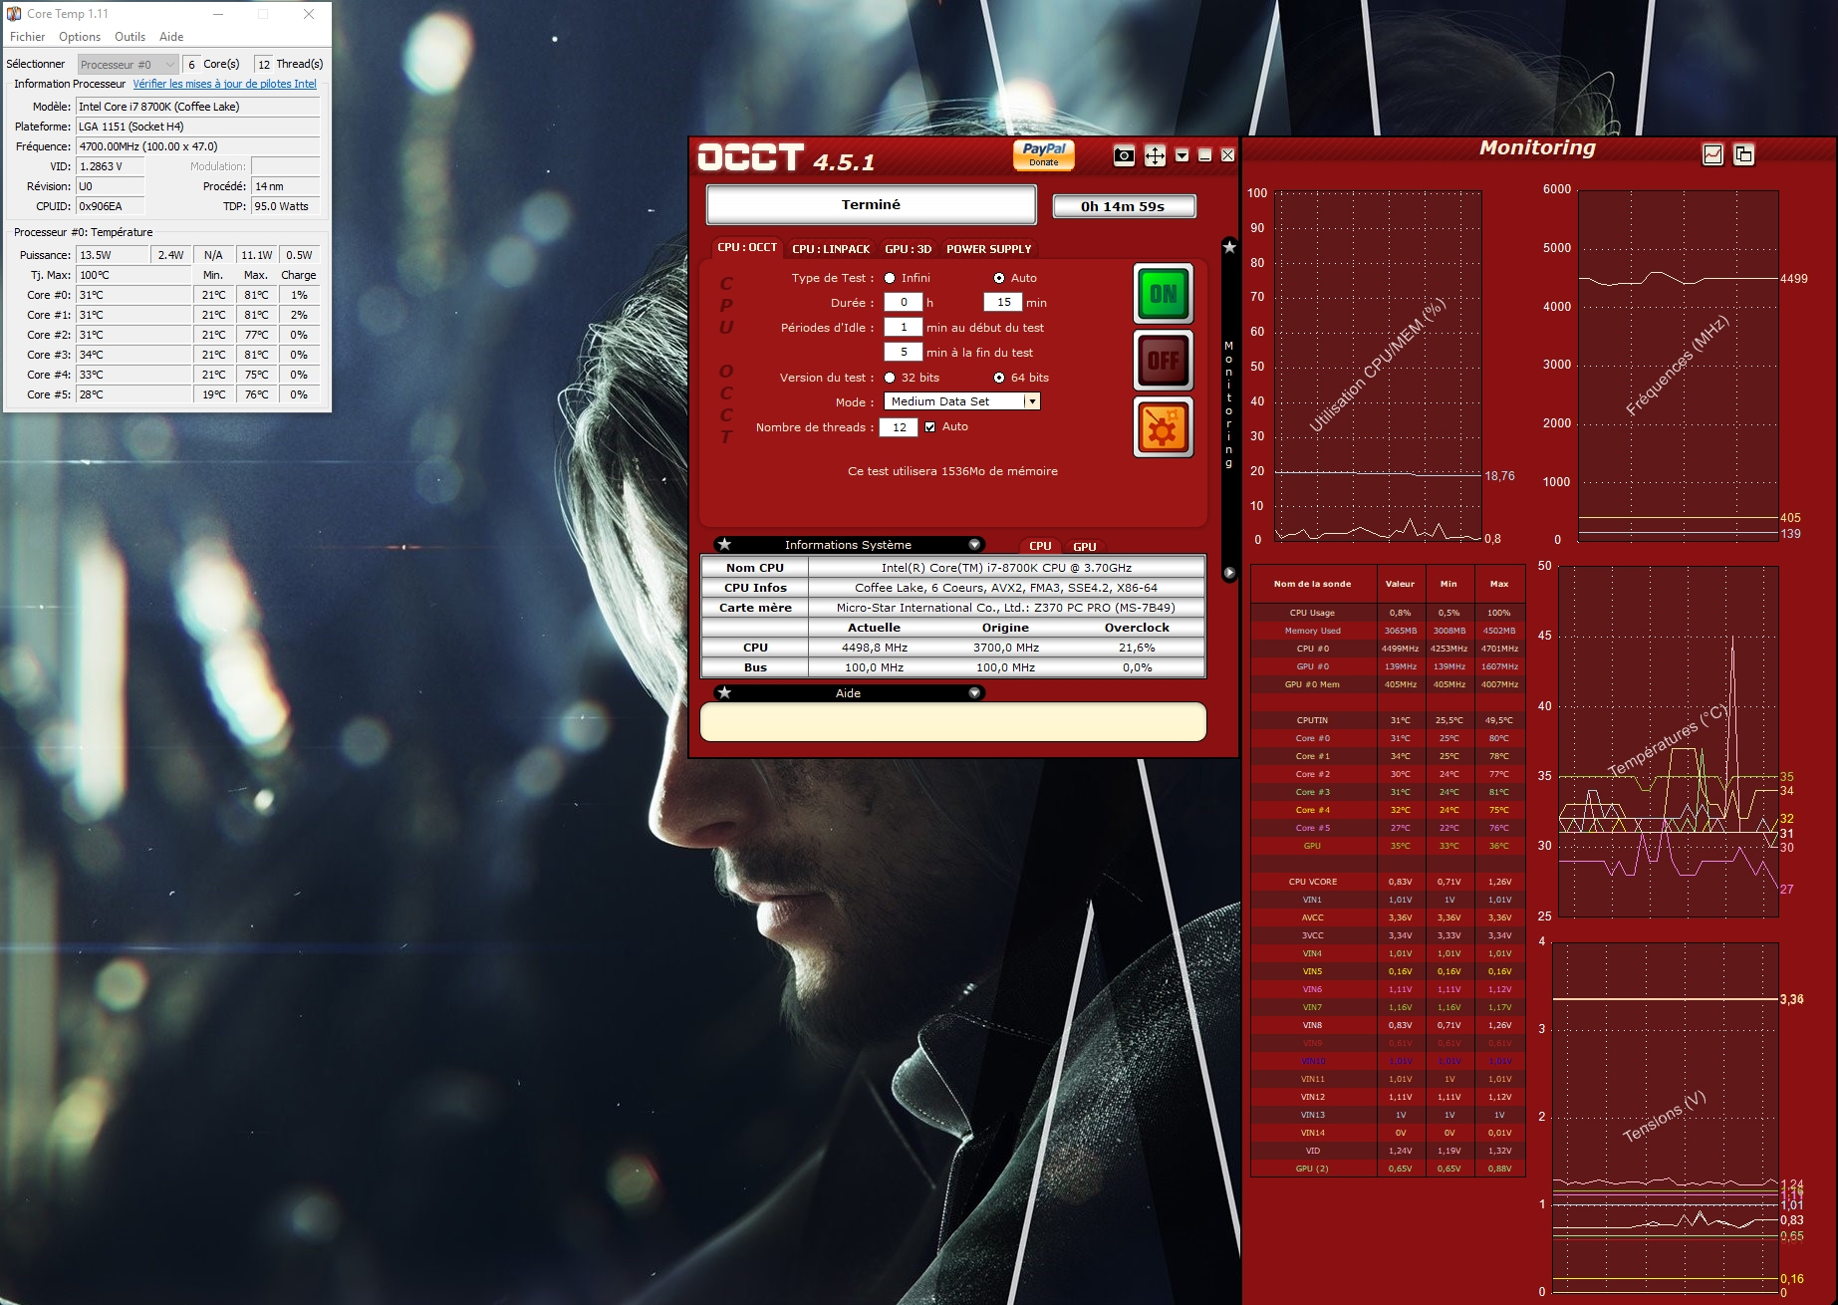Switch to POWER SUPPLY tab

pyautogui.click(x=988, y=249)
